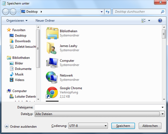Click Neuer Ordner button

pyautogui.click(x=45, y=20)
